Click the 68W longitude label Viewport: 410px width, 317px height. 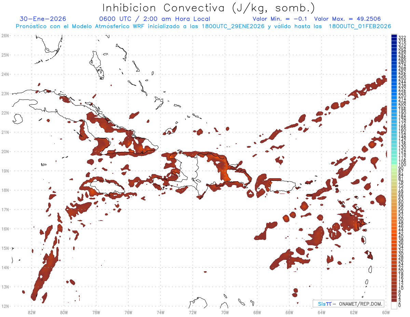pyautogui.click(x=257, y=312)
